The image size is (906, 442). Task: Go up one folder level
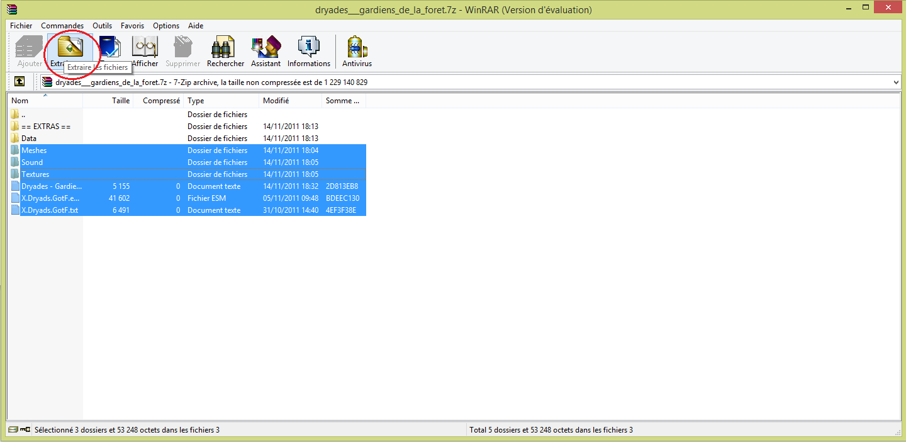pos(20,82)
